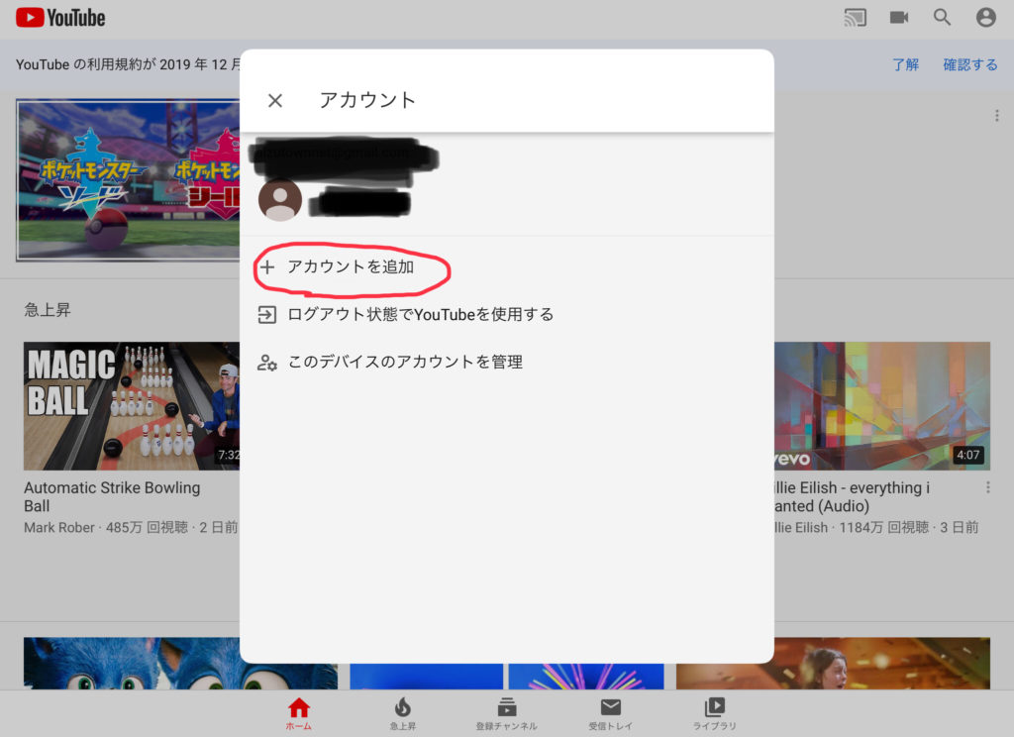Viewport: 1014px width, 737px height.
Task: Open the 受信トレイ tab
Action: [x=610, y=713]
